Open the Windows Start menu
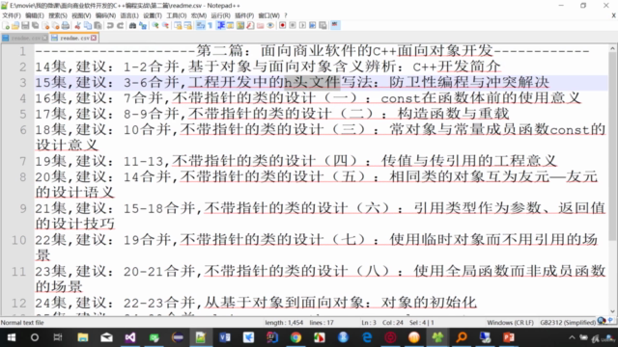 [x=11, y=337]
